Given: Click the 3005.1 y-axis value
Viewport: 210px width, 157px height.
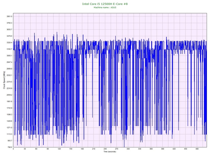Looking at the screenshot, I should point(9,56).
